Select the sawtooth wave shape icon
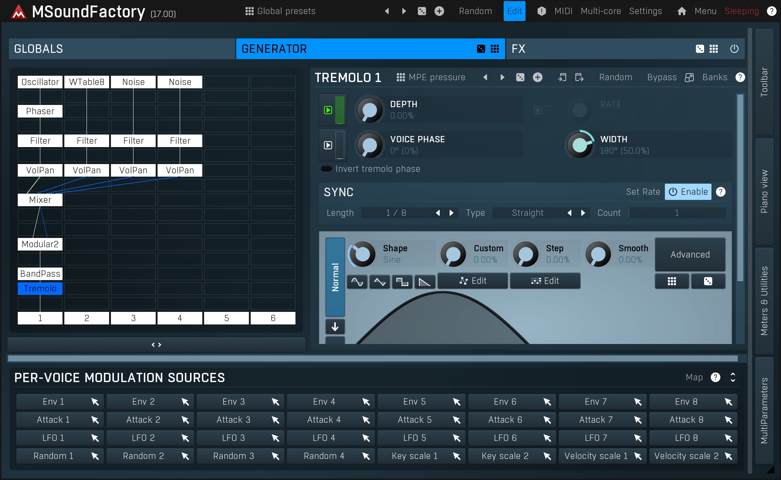Viewport: 781px width, 480px height. point(425,282)
